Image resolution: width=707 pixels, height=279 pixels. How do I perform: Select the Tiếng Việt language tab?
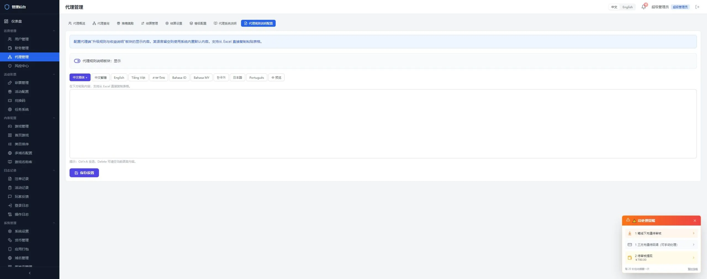pos(138,78)
